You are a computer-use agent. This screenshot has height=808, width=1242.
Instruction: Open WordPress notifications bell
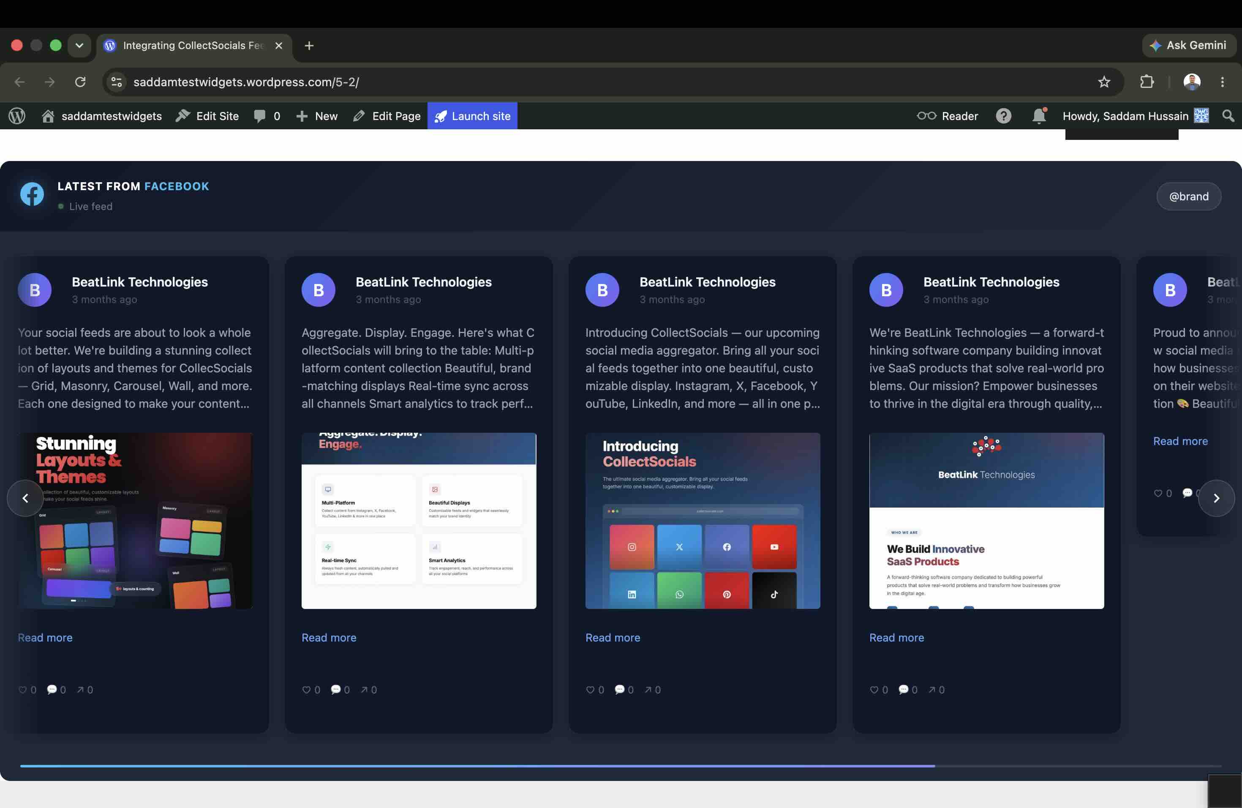click(x=1039, y=116)
